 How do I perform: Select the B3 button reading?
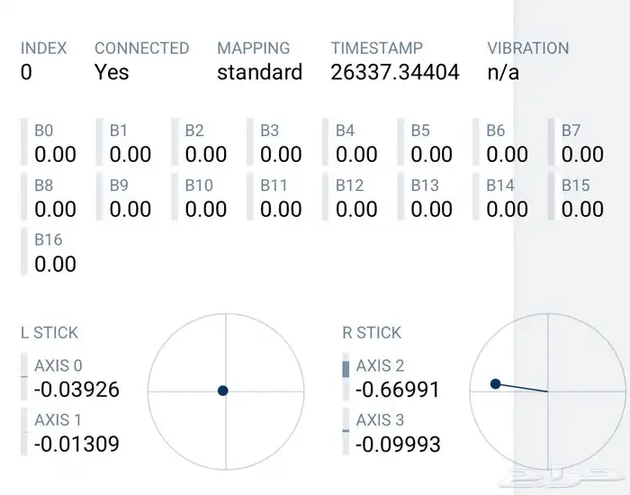tap(281, 154)
